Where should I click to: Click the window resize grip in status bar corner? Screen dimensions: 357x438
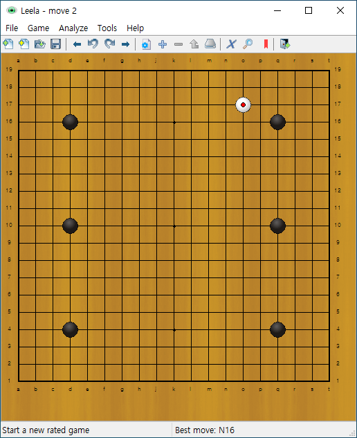click(x=353, y=434)
